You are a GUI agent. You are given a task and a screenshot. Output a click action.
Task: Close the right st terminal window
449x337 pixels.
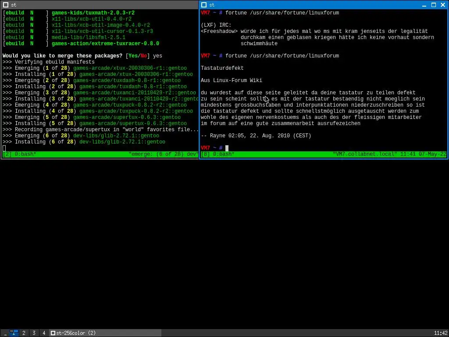pos(443,5)
